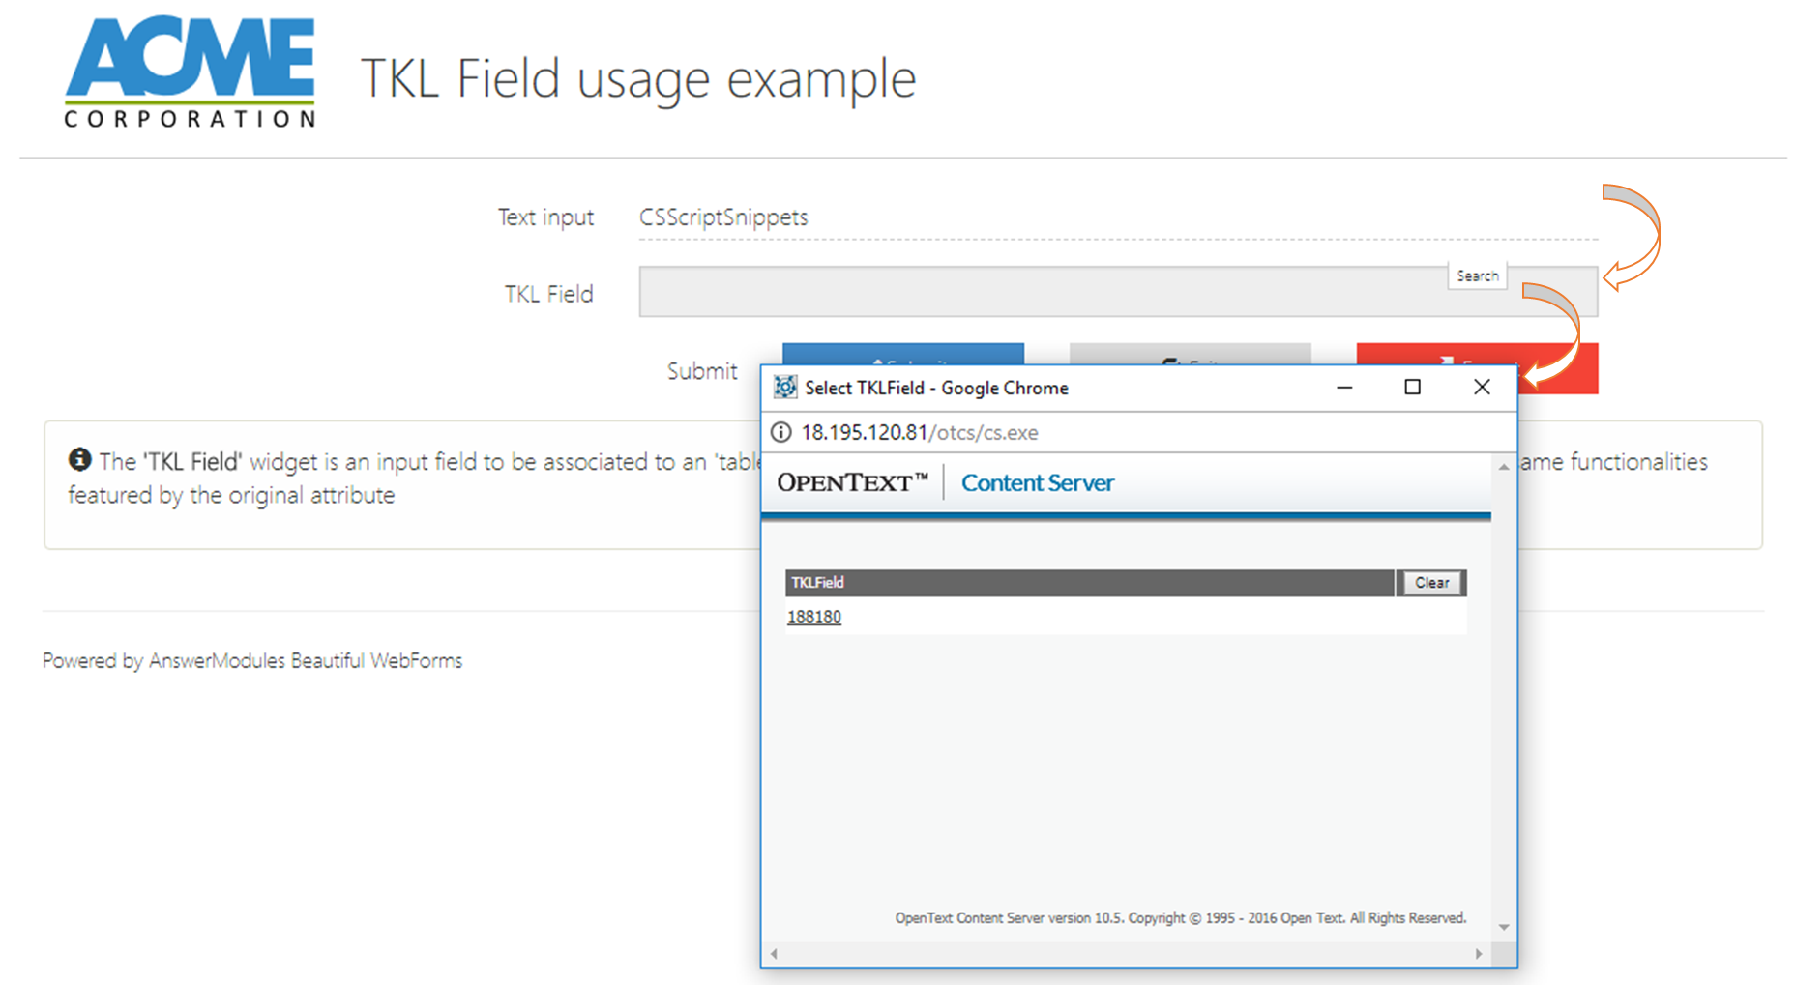Click the blue Submit button
Image resolution: width=1795 pixels, height=985 pixels.
(902, 354)
